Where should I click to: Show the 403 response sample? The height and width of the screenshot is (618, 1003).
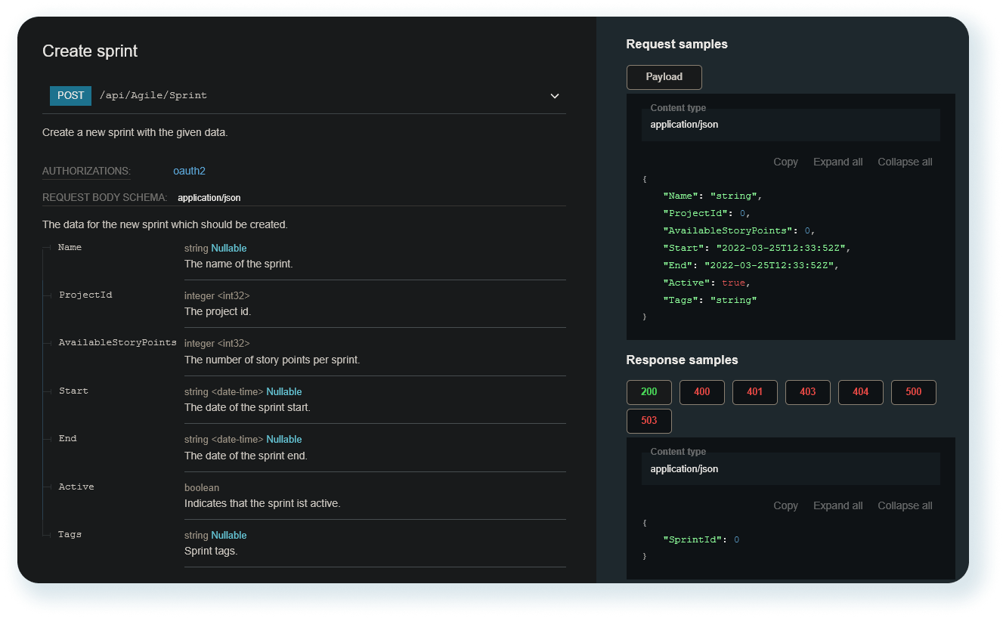tap(807, 392)
